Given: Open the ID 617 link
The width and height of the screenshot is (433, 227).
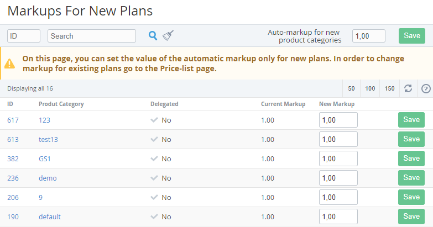Looking at the screenshot, I should point(13,120).
